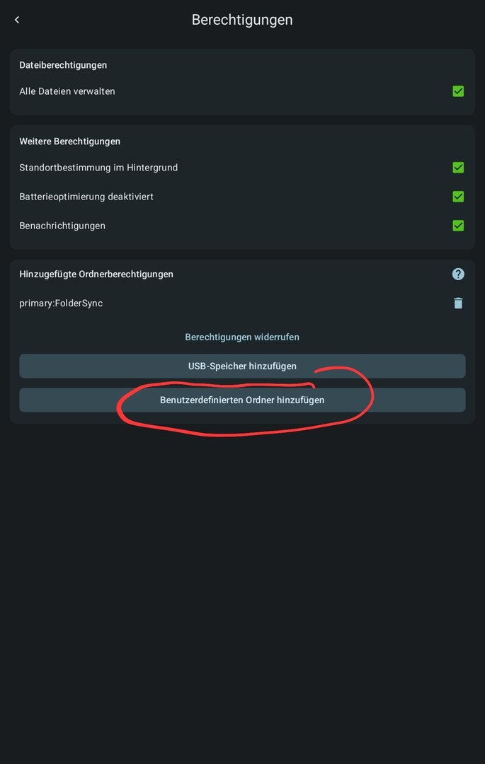Click the Hinzugefügte Ordnerberechtigungen heading
This screenshot has width=485, height=764.
(96, 274)
